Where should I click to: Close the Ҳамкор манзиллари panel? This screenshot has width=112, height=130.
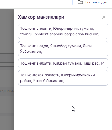coord(104,17)
